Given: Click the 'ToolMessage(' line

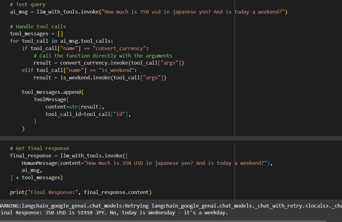Looking at the screenshot, I should click(51, 99).
